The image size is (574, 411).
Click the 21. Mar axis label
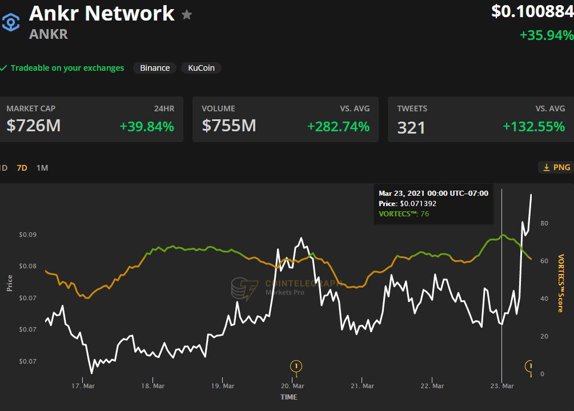(x=363, y=386)
